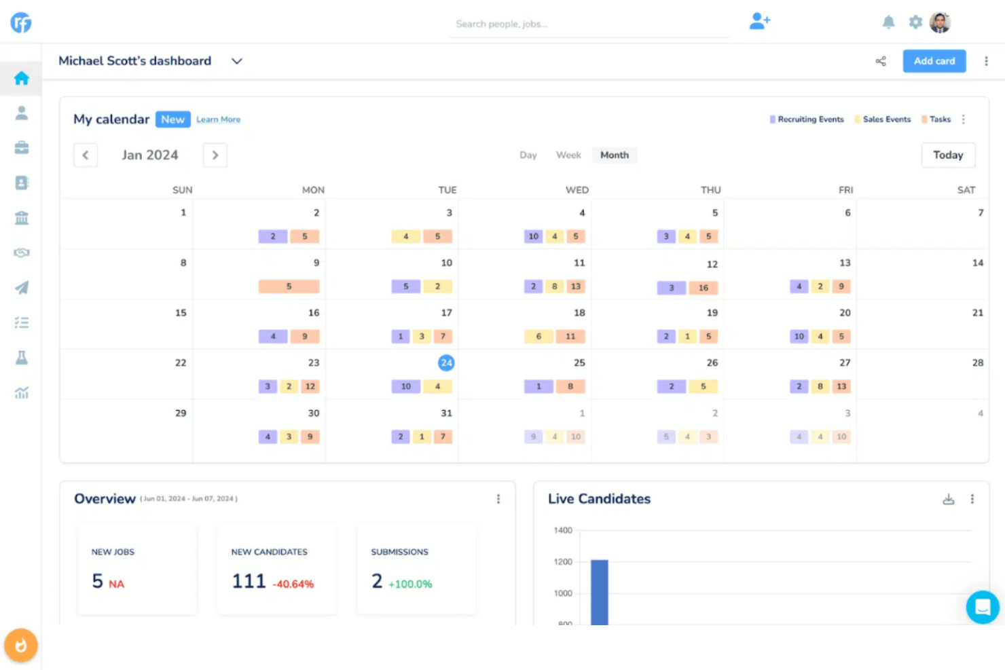1005x670 pixels.
Task: Toggle Sales Events legend
Action: click(x=883, y=119)
